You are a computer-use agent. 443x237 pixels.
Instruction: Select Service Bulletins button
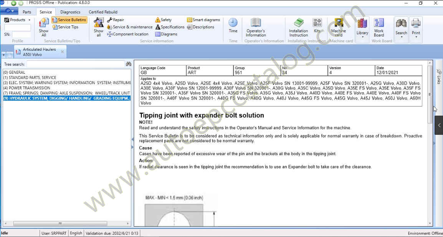point(69,20)
